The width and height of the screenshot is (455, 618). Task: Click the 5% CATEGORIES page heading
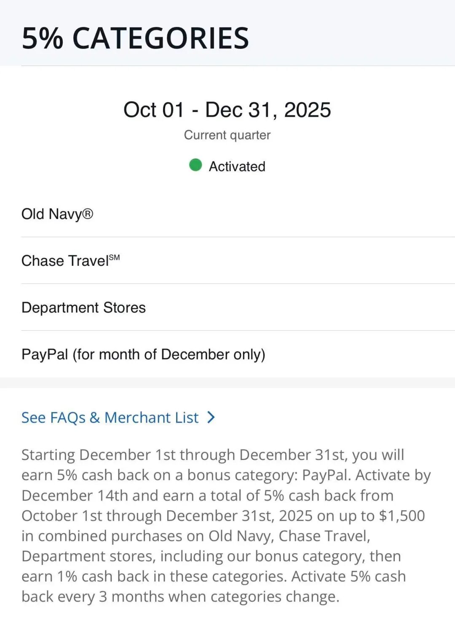135,38
